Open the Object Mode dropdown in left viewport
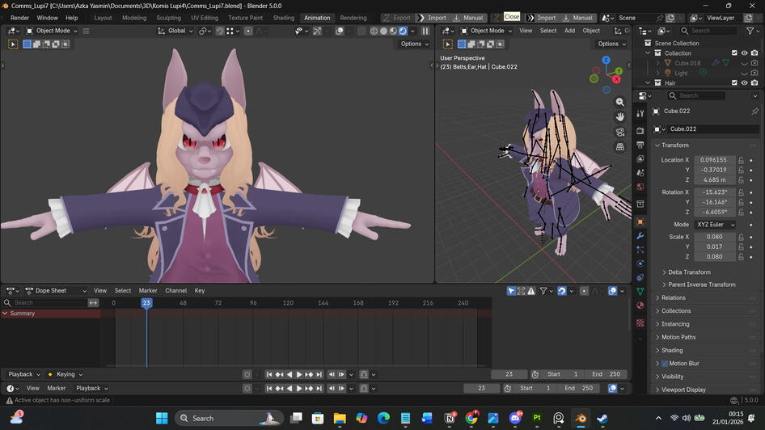The width and height of the screenshot is (765, 430). [52, 31]
